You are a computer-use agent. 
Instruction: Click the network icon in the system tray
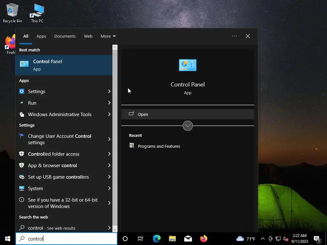[278, 239]
